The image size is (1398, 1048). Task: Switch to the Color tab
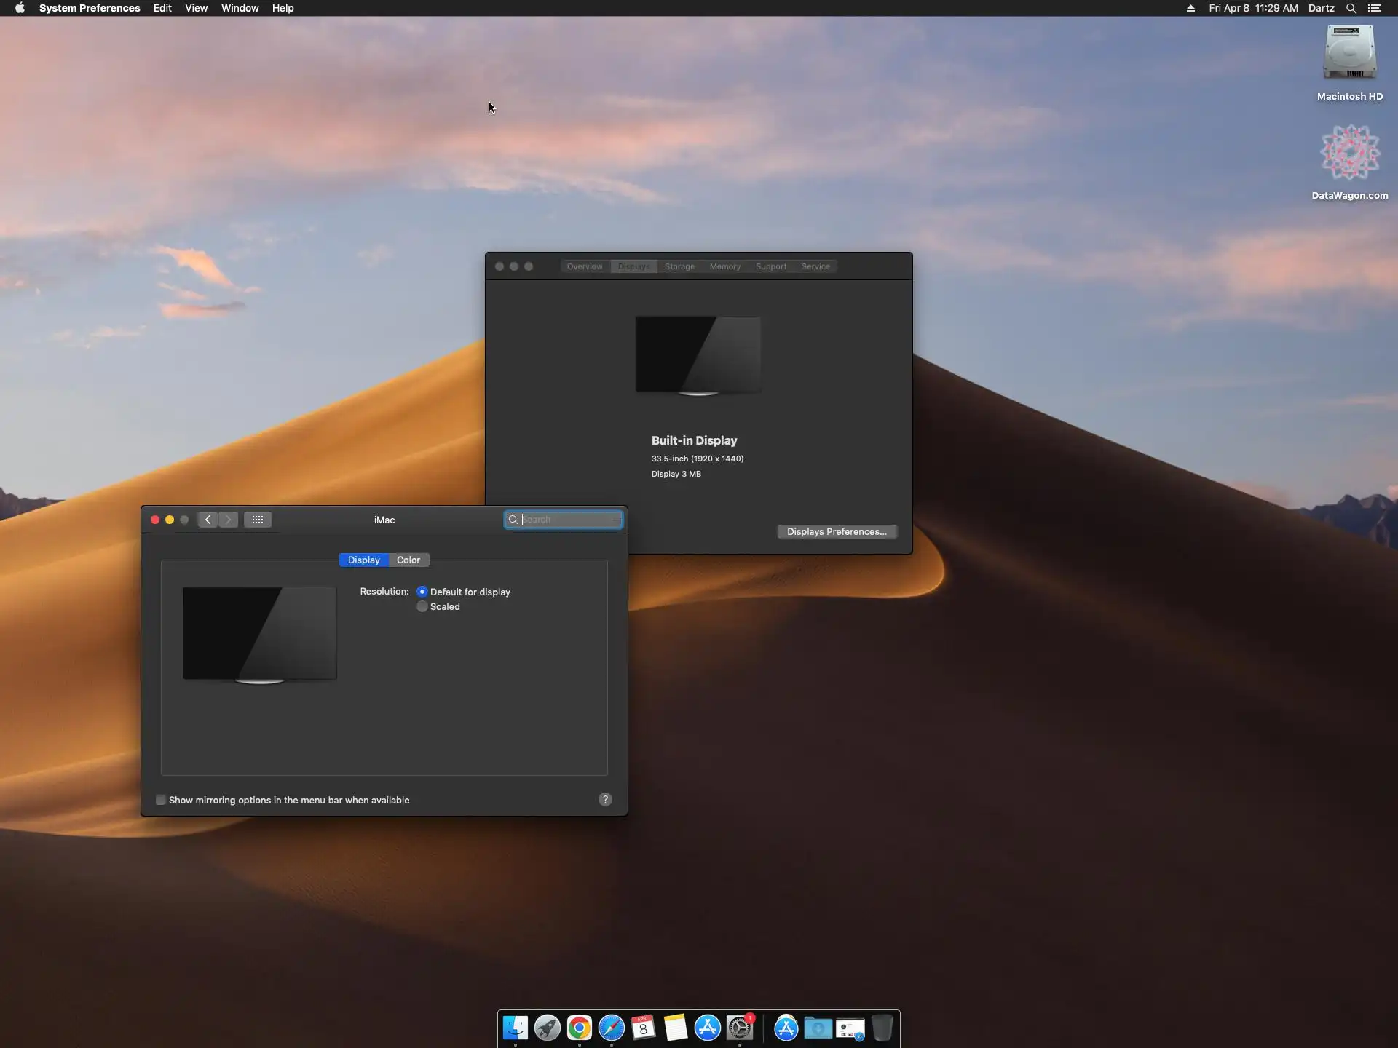(x=408, y=560)
